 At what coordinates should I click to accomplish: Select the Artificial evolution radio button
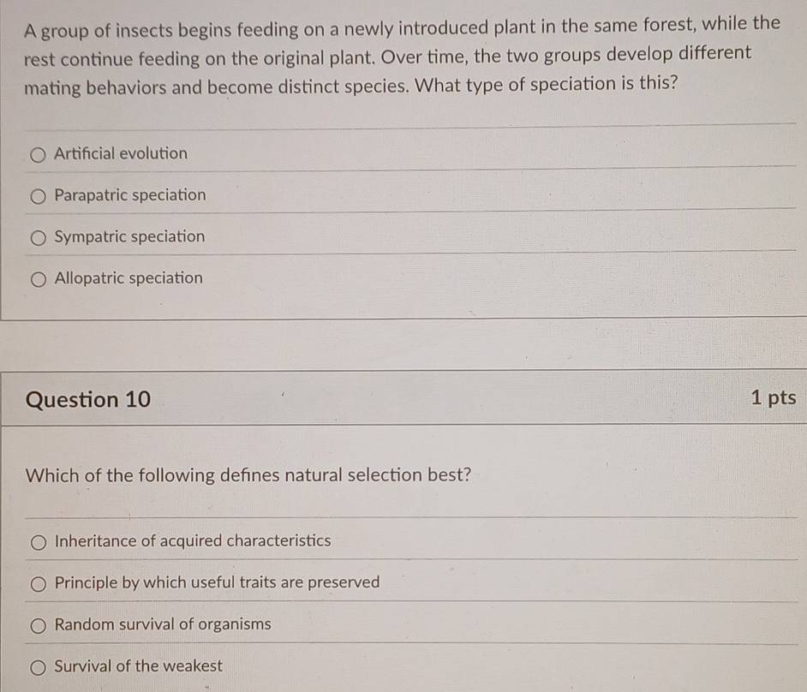click(x=38, y=155)
